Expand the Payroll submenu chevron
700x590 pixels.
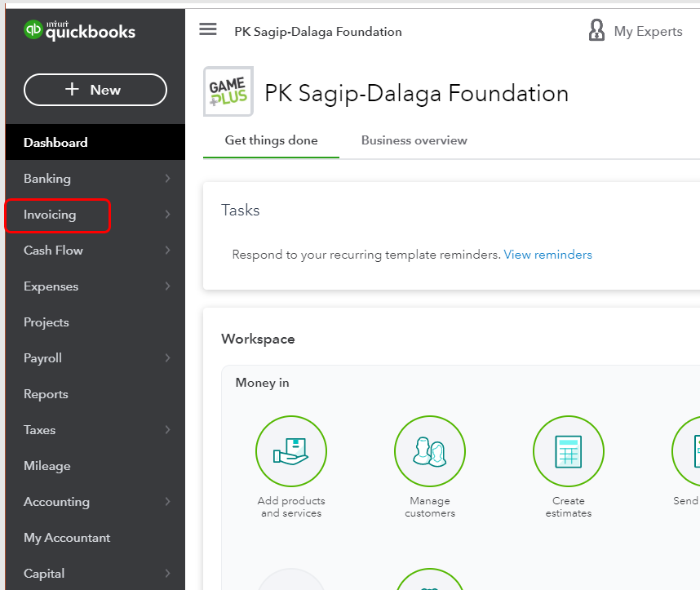167,358
